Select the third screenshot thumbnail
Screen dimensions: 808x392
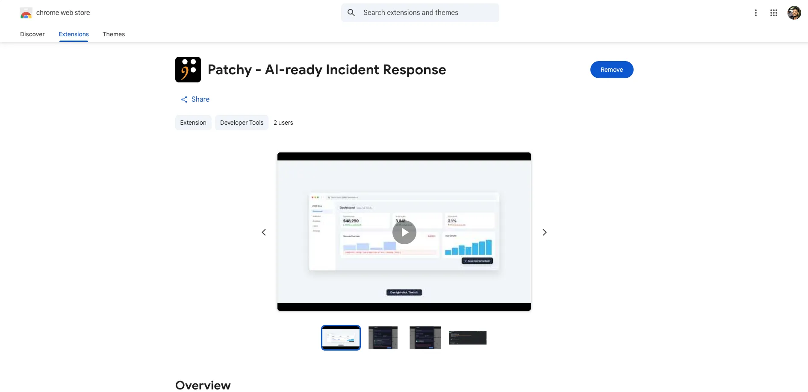pos(425,338)
